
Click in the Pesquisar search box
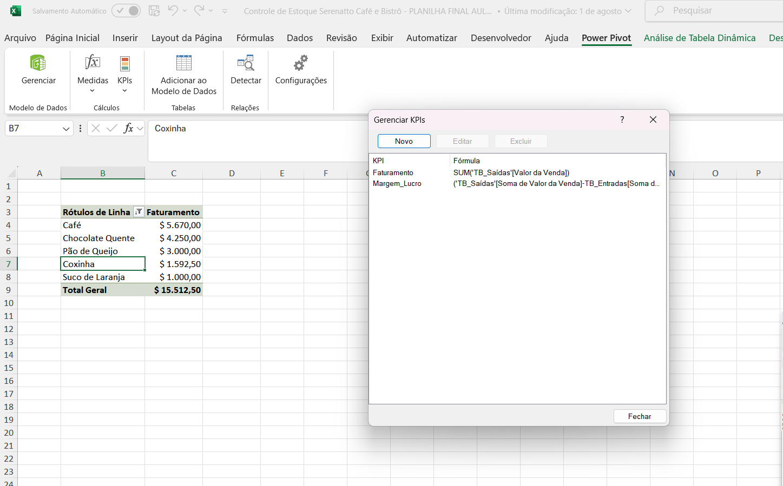(714, 11)
